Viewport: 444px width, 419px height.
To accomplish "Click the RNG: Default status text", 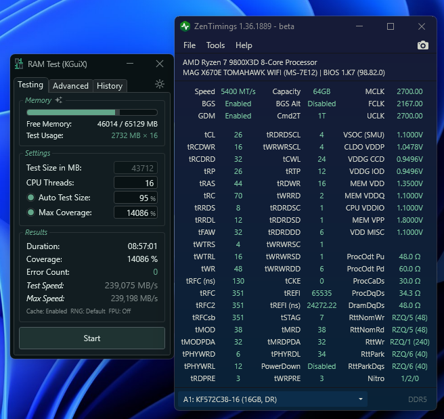I will [88, 311].
